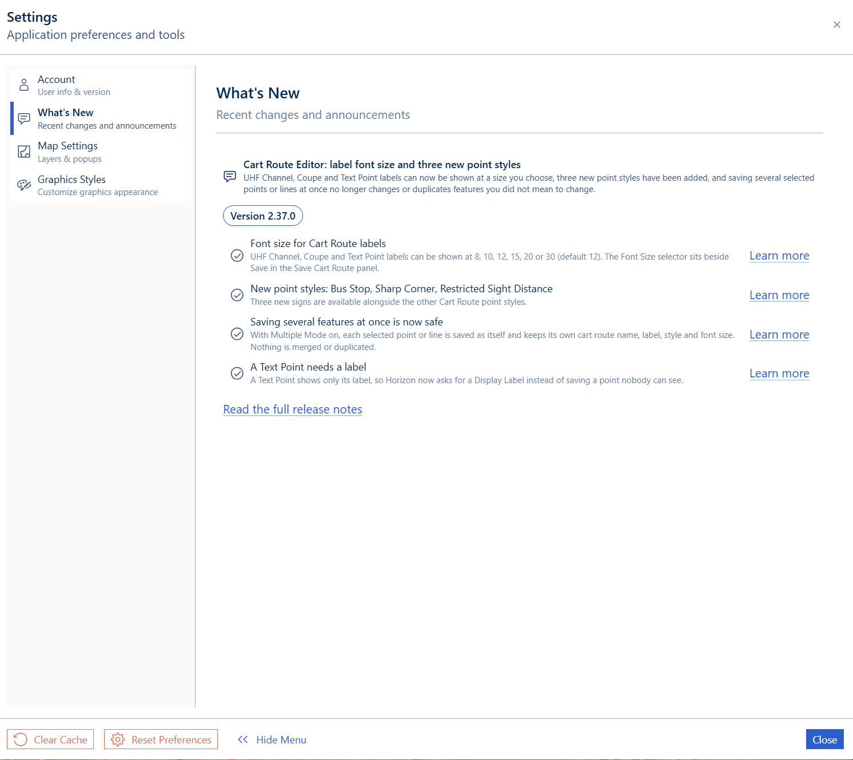
Task: Click the check icon for Font size for Cart Route labels
Action: [237, 256]
